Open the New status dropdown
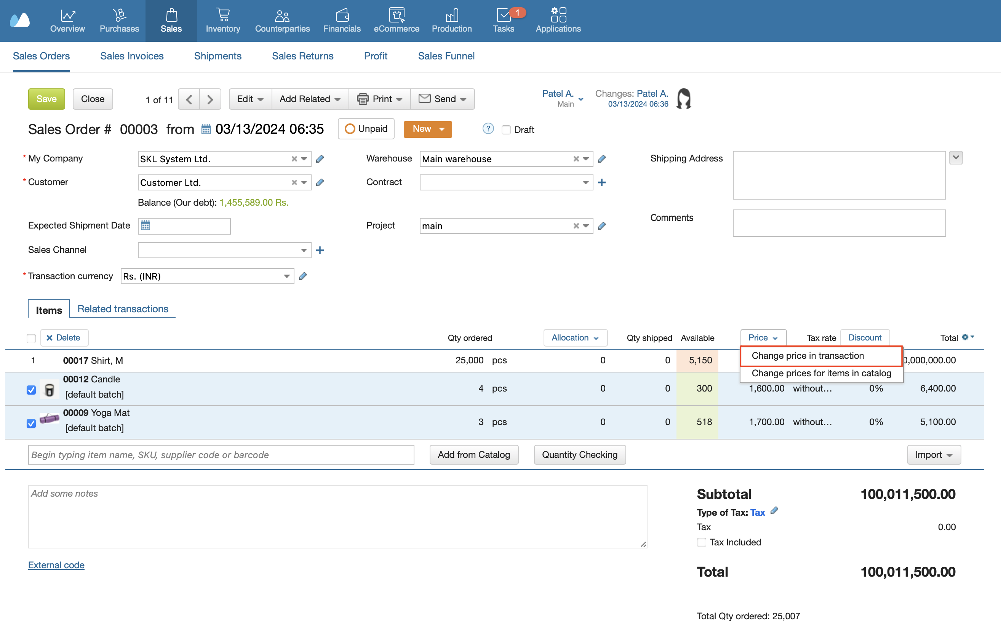 [x=427, y=129]
